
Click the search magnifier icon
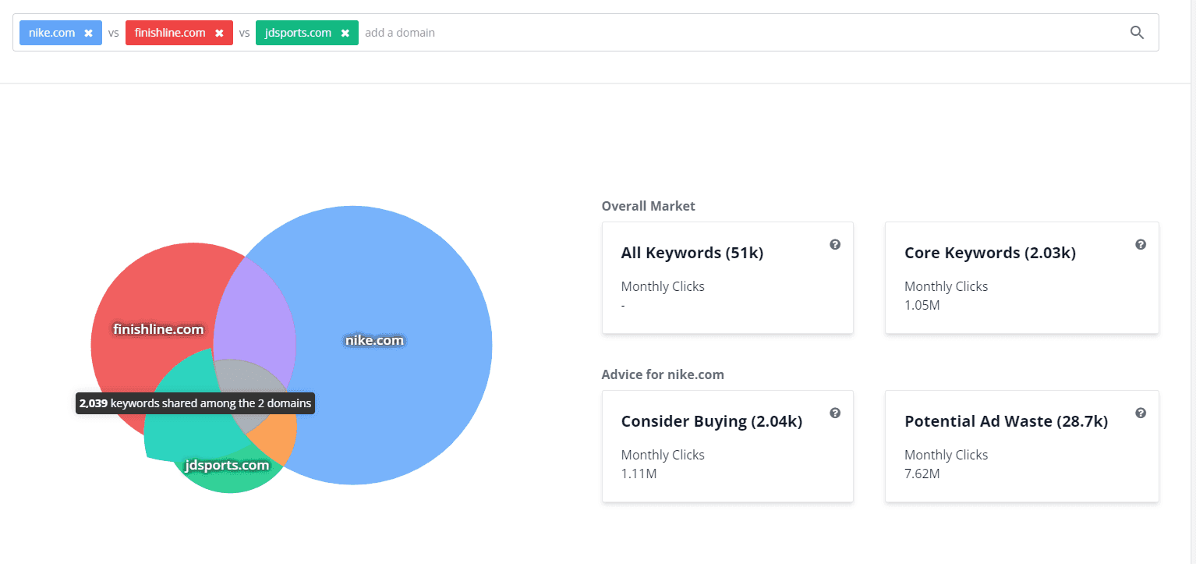pos(1137,32)
